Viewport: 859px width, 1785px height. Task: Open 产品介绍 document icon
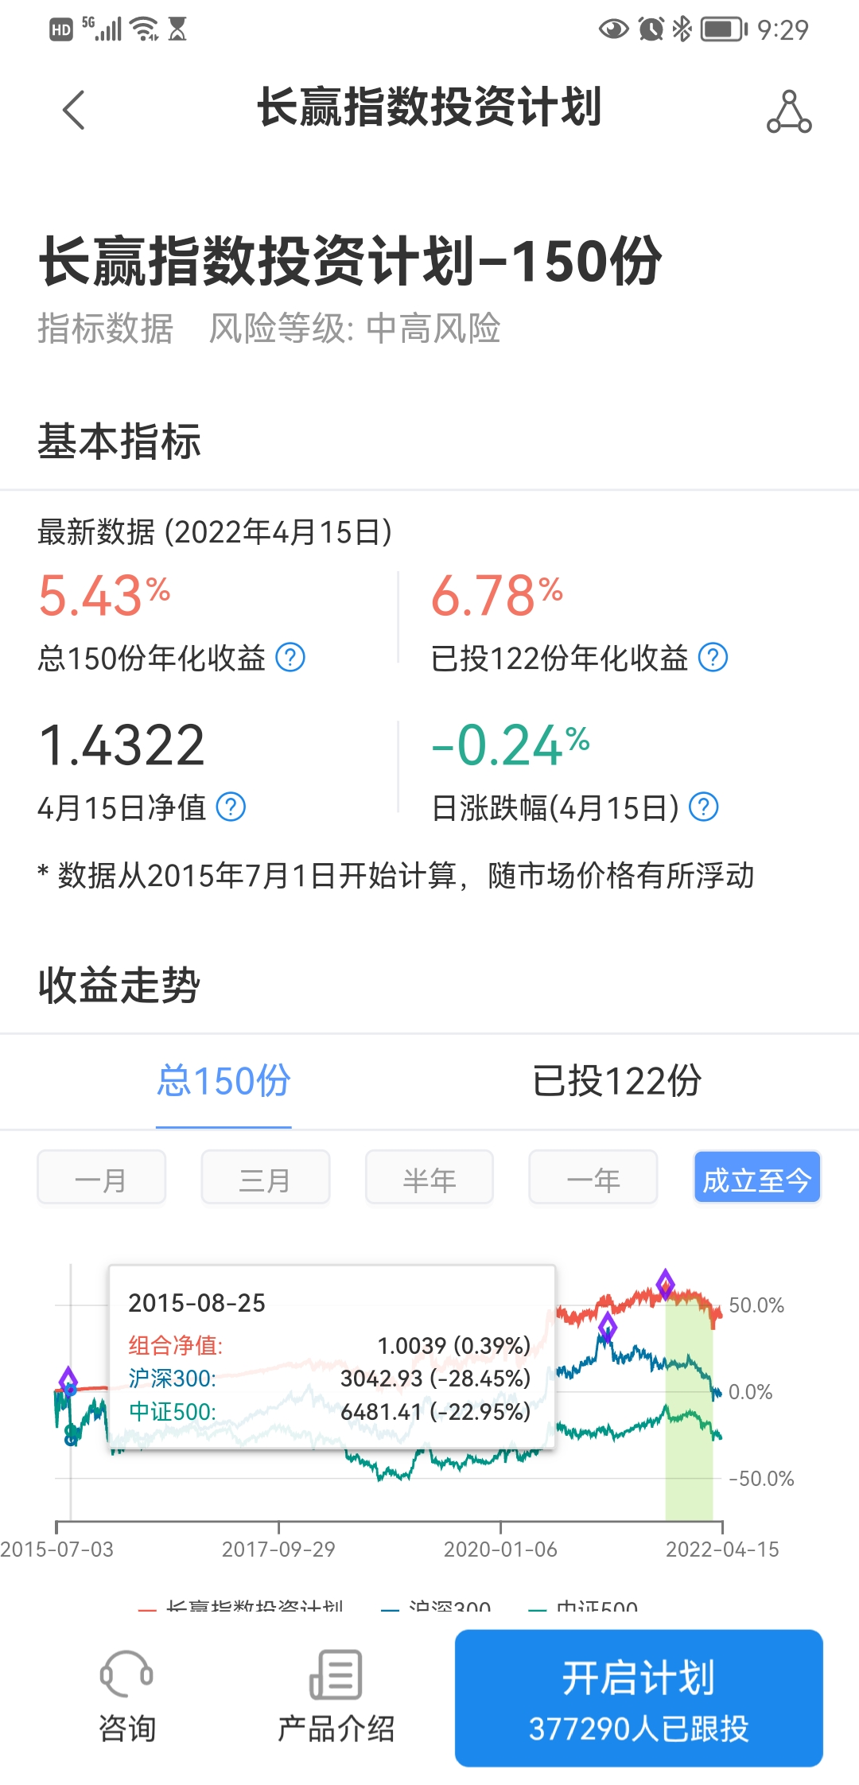[x=336, y=1674]
